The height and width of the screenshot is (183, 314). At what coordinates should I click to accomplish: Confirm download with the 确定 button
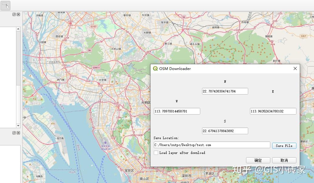pyautogui.click(x=258, y=160)
